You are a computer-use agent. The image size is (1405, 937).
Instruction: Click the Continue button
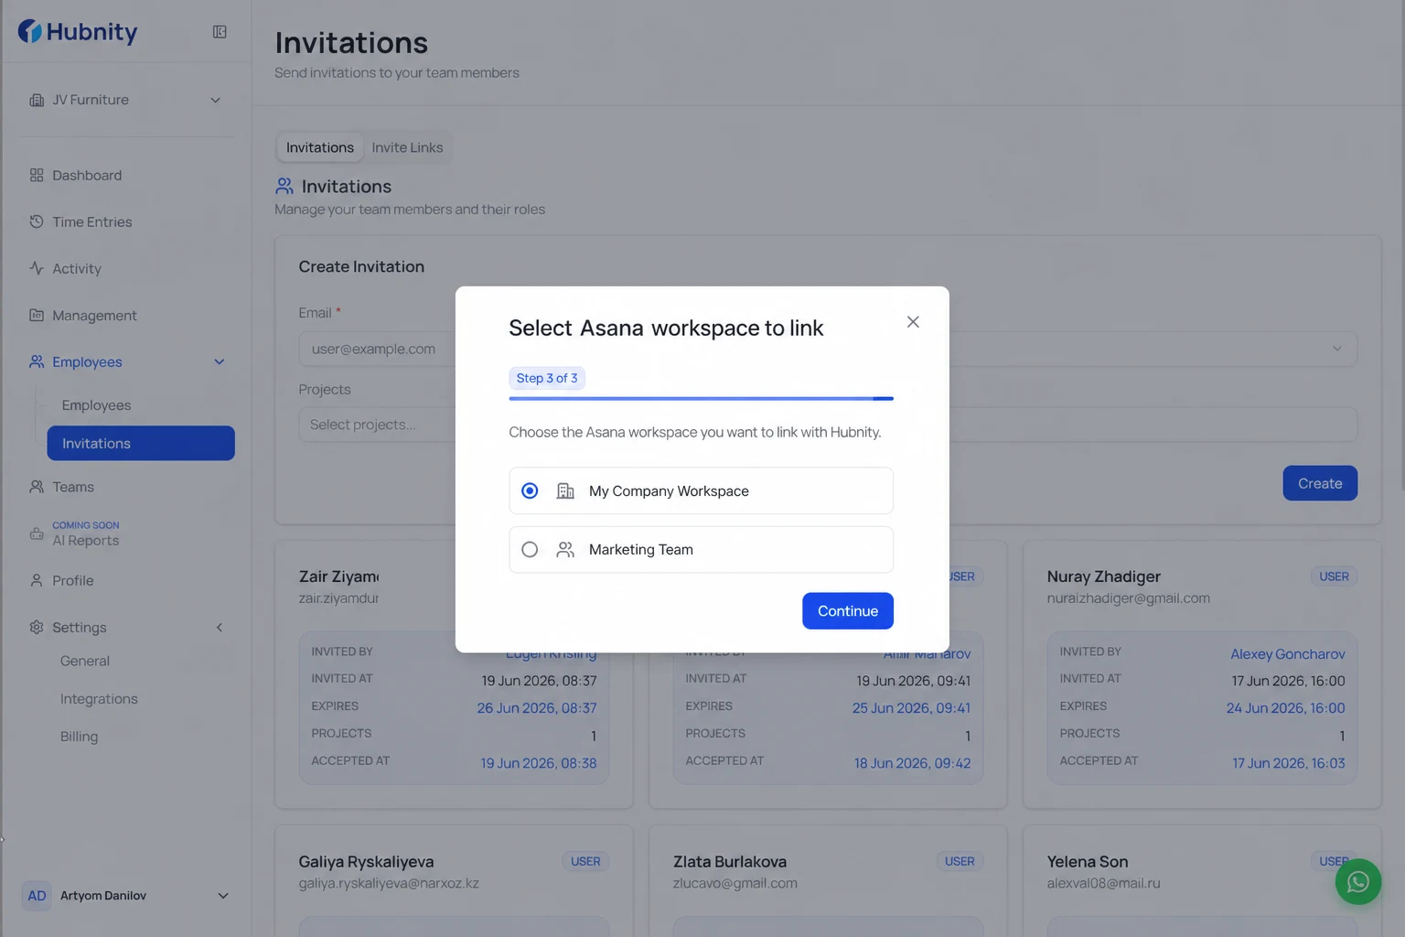coord(848,611)
